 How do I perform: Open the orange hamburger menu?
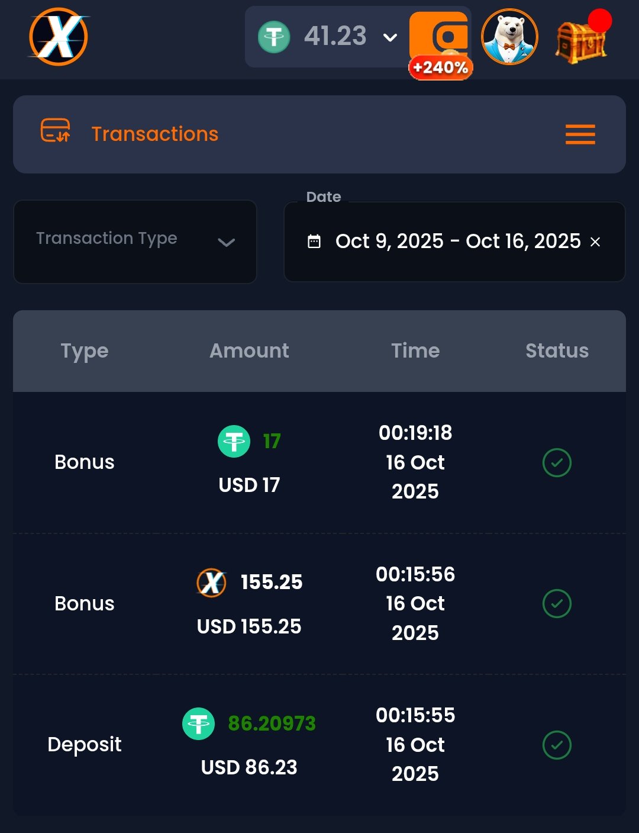pos(580,134)
